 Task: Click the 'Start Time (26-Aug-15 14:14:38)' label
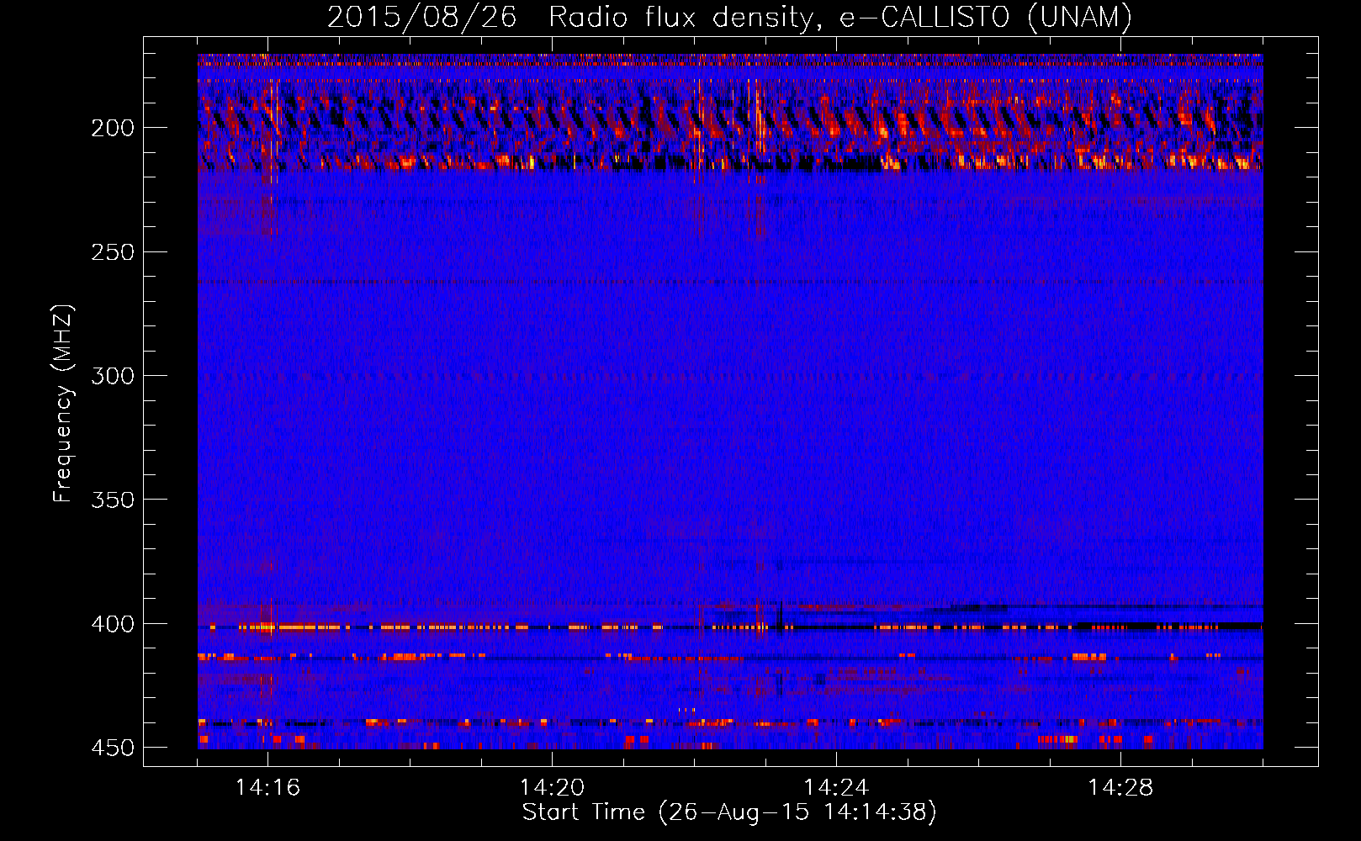pyautogui.click(x=729, y=812)
